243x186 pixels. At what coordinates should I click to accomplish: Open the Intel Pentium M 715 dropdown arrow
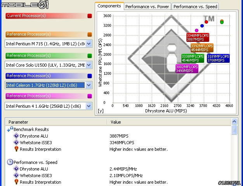point(89,44)
